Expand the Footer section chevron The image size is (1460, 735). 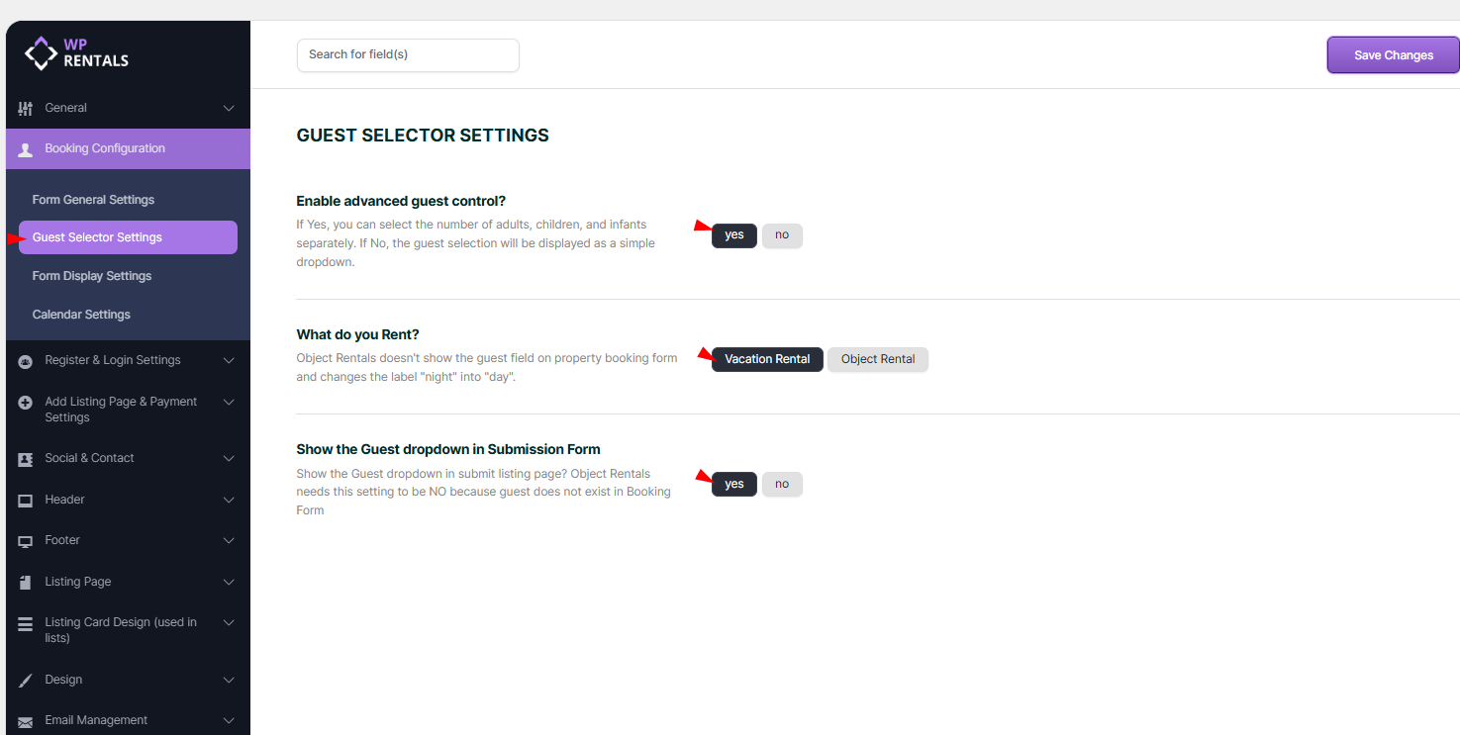point(229,540)
